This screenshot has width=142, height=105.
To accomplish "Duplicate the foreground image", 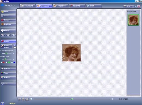I will [8, 24].
